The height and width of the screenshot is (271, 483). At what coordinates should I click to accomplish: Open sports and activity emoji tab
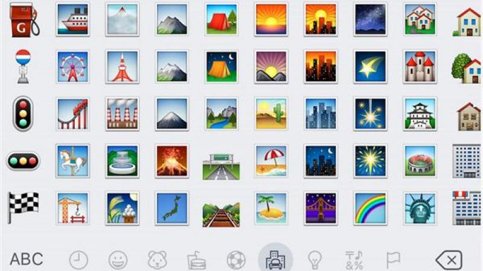(x=236, y=260)
